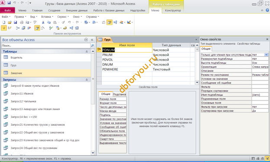Open the Сервис menu
Image resolution: width=270 pixels, height=162 pixels.
(63, 17)
